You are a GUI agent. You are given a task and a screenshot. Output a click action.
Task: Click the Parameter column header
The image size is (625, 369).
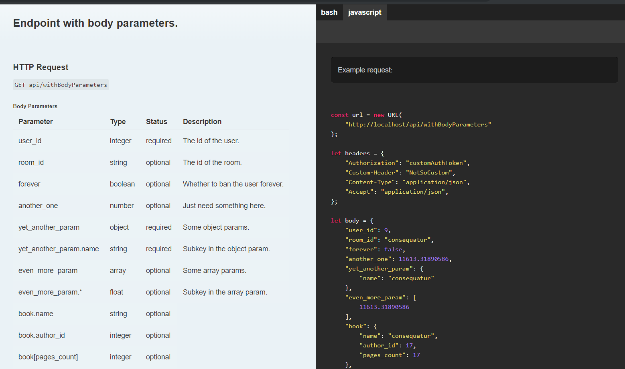click(35, 122)
